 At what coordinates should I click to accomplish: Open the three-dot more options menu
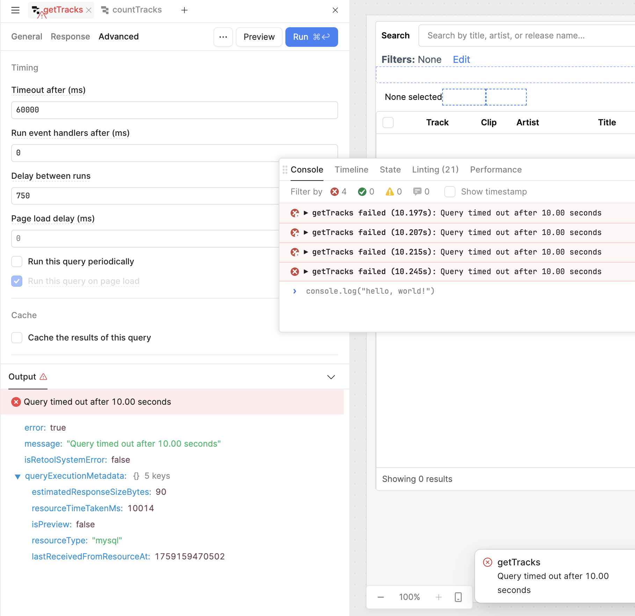(x=223, y=37)
